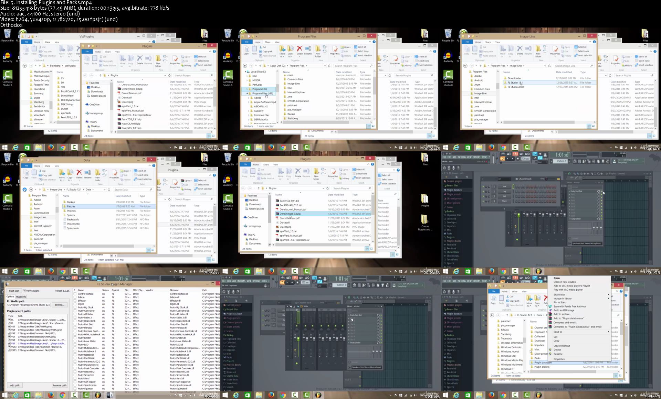Viewport: 661px width, 399px height.
Task: Collapse Program Files (x86) node in tree
Action: coord(247,94)
